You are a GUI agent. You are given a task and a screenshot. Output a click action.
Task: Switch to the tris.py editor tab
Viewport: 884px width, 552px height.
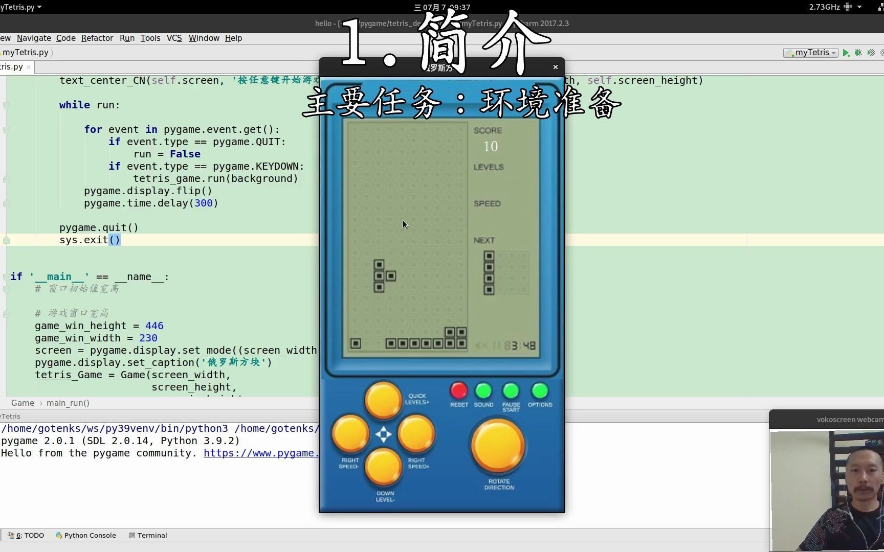[x=10, y=66]
